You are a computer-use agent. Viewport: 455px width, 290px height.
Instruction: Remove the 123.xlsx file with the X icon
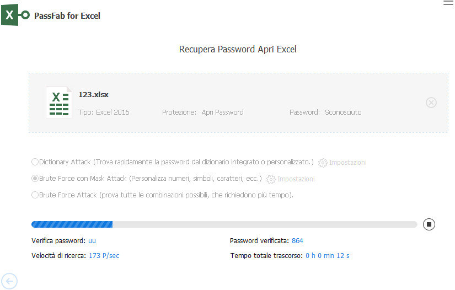pyautogui.click(x=431, y=103)
